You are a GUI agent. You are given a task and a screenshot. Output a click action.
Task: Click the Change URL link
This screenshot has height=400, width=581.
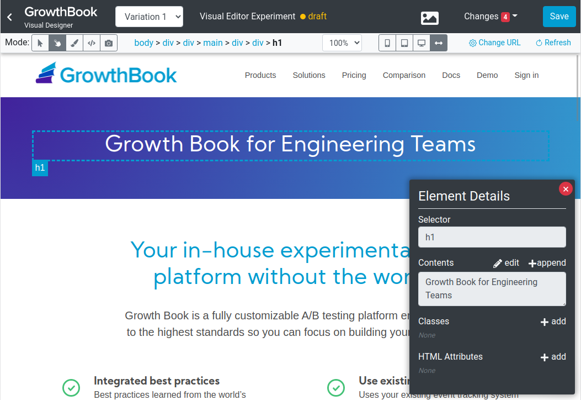495,43
